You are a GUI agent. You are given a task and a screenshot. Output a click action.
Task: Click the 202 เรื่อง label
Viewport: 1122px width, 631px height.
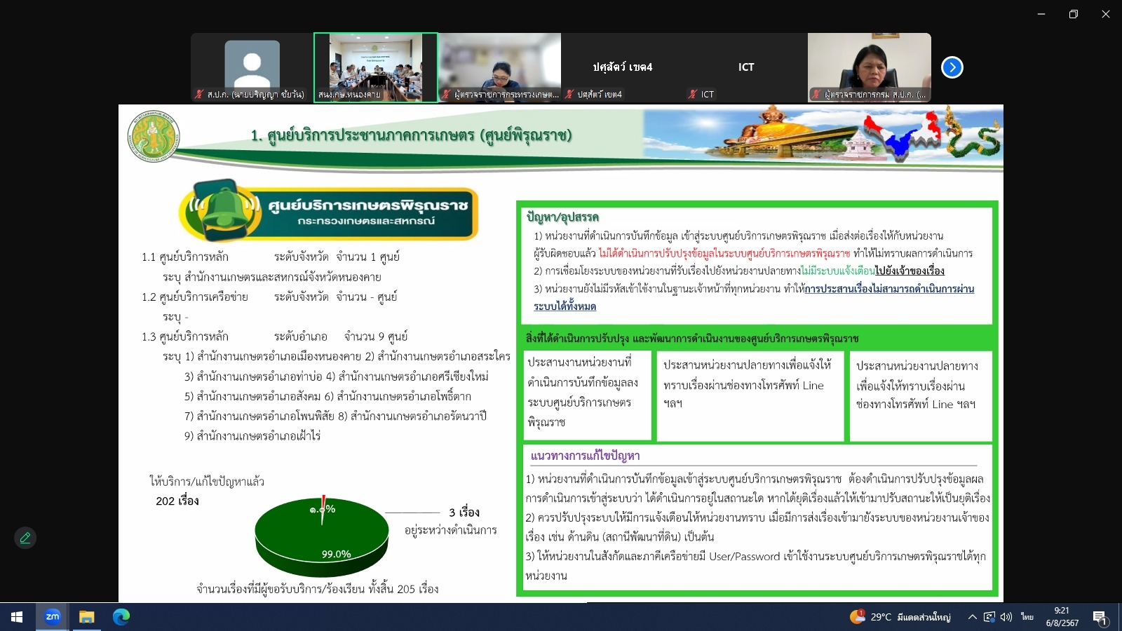click(x=177, y=501)
